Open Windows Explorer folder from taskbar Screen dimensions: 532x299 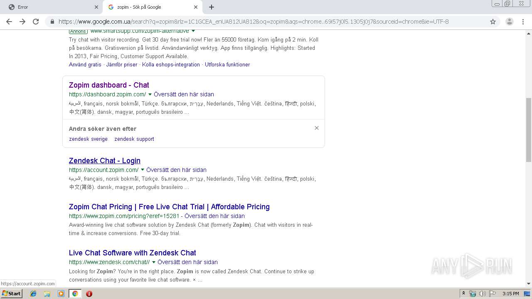pyautogui.click(x=47, y=294)
